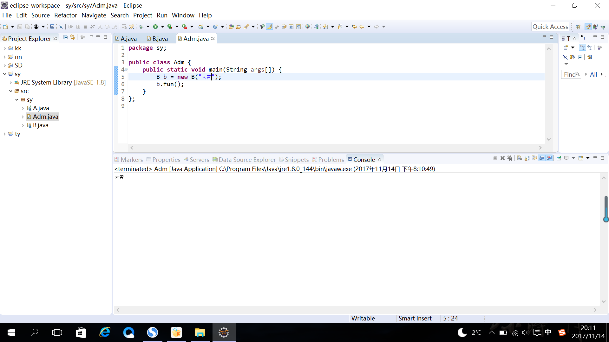Open Microsoft Store from the taskbar

tap(81, 332)
